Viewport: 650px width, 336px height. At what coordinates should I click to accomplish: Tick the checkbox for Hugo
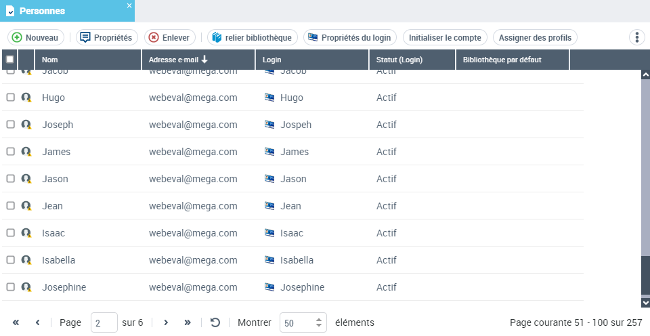click(10, 98)
